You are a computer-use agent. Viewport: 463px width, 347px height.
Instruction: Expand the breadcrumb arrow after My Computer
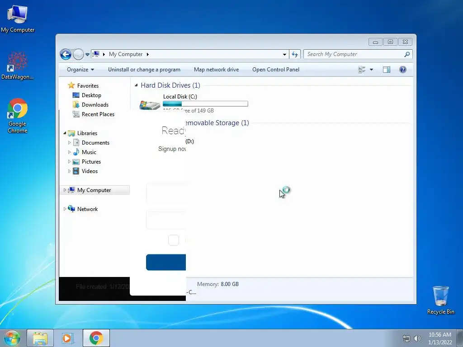point(148,54)
